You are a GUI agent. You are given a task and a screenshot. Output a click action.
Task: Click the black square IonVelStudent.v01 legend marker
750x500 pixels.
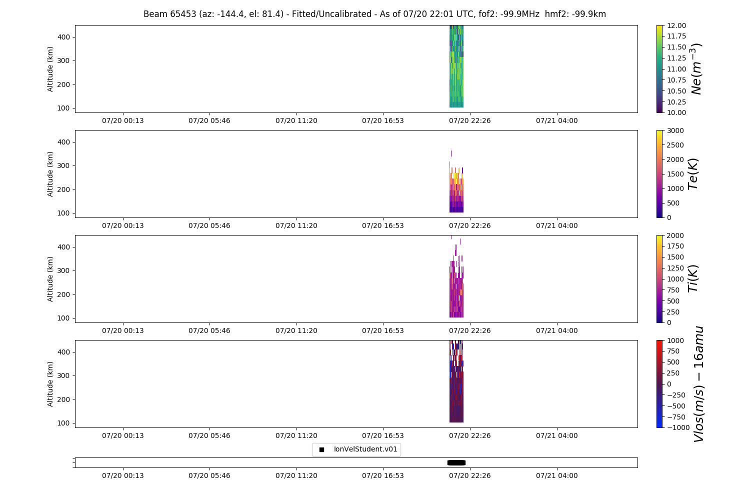tap(321, 449)
